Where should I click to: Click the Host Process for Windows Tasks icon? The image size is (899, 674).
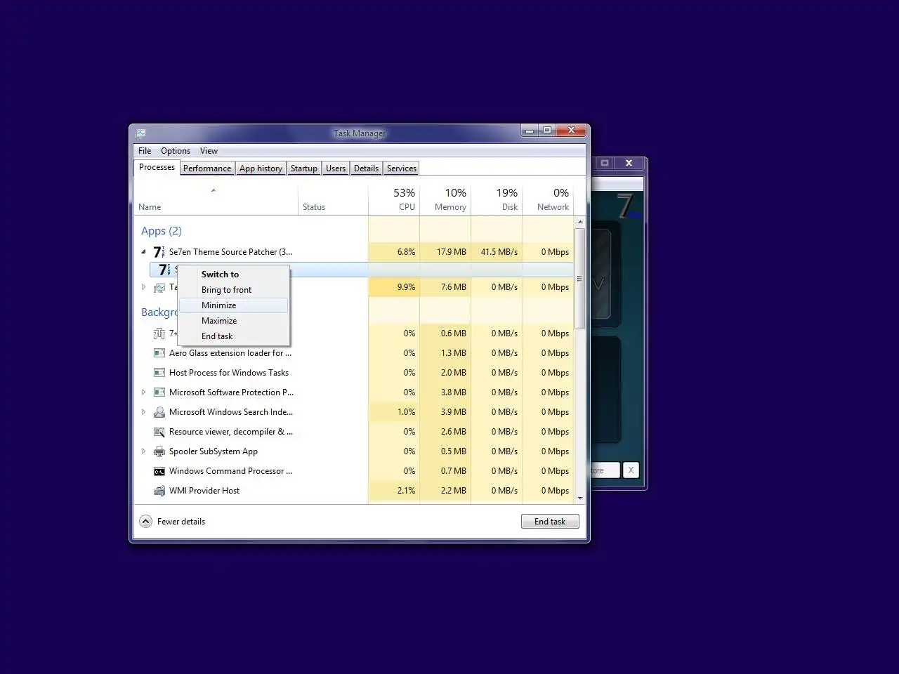click(x=159, y=373)
